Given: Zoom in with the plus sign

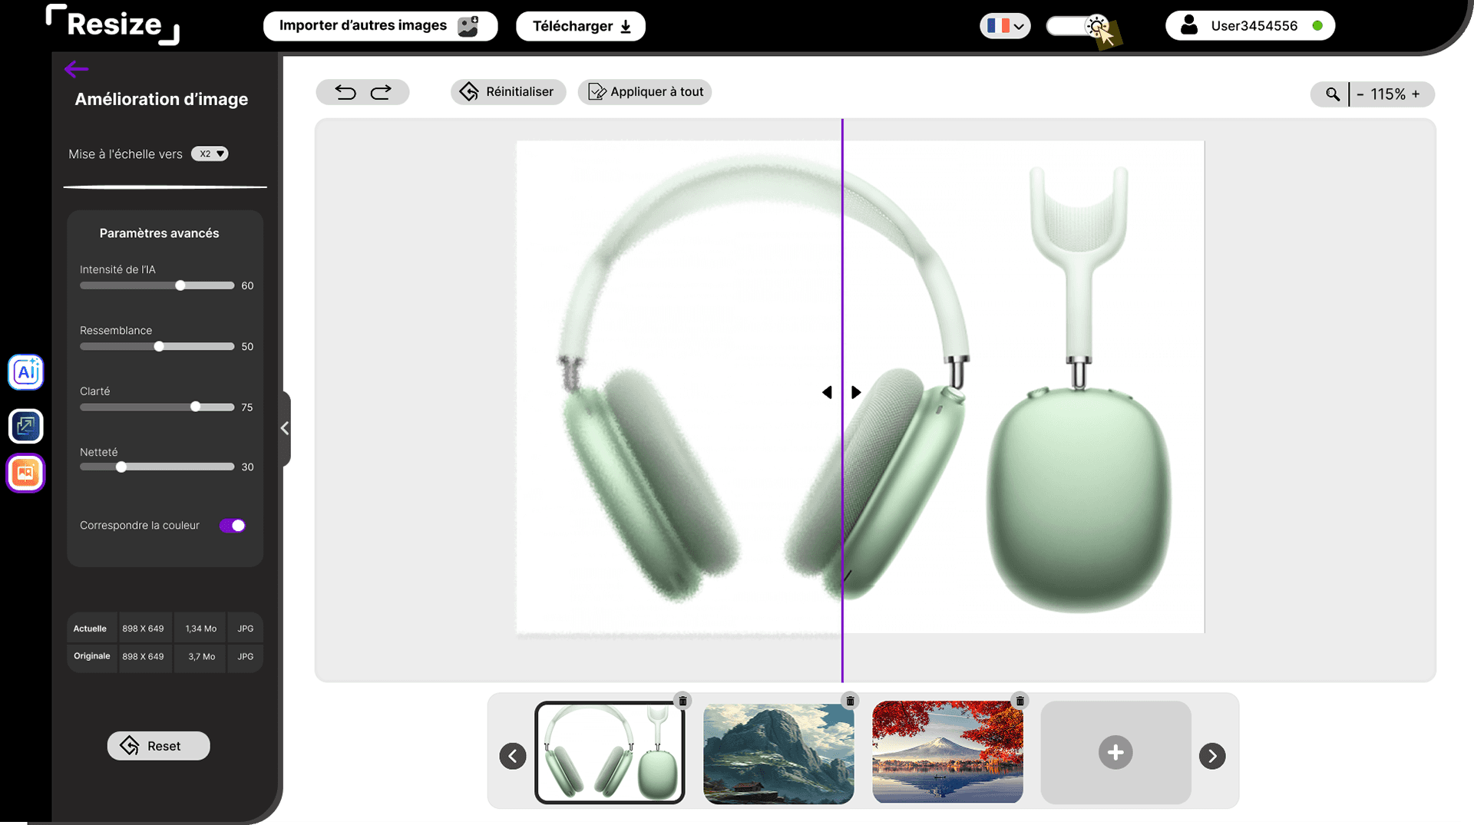Looking at the screenshot, I should [1416, 94].
